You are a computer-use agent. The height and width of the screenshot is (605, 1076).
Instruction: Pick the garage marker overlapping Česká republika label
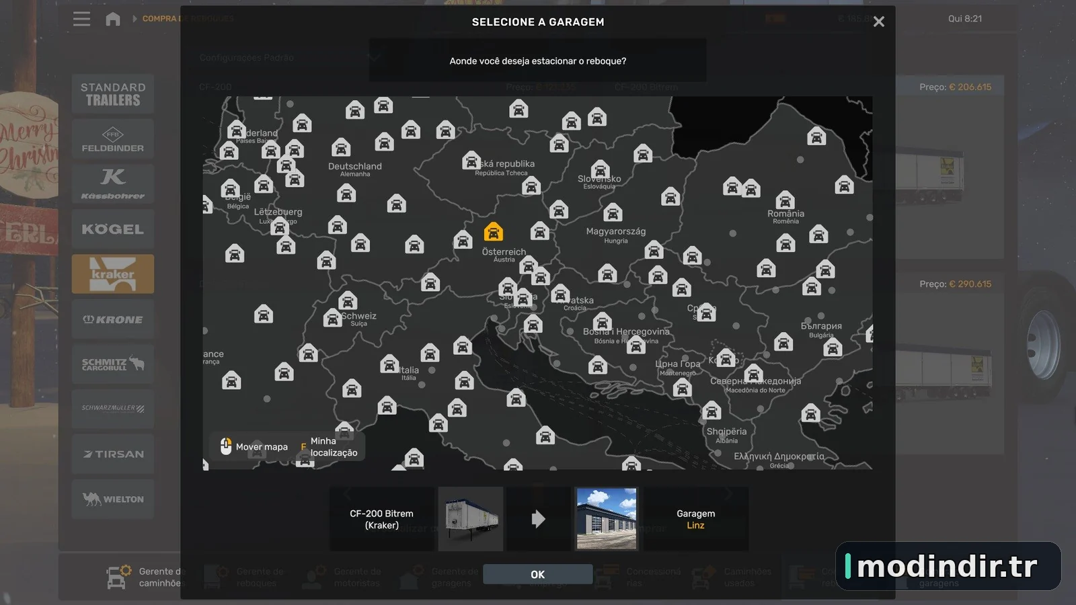point(472,161)
